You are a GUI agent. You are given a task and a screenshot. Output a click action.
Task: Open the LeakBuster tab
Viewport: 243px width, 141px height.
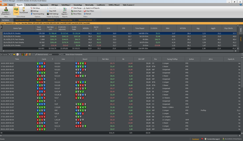point(101,5)
